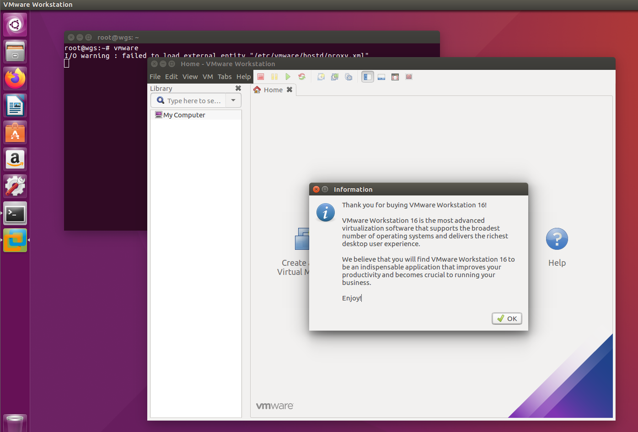Click the red Power Off toolbar icon
The width and height of the screenshot is (638, 432).
(x=261, y=77)
